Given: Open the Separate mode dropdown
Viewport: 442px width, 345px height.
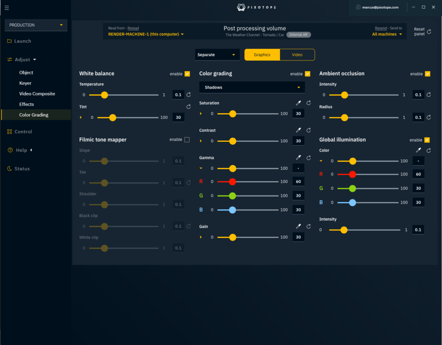Looking at the screenshot, I should tap(217, 54).
